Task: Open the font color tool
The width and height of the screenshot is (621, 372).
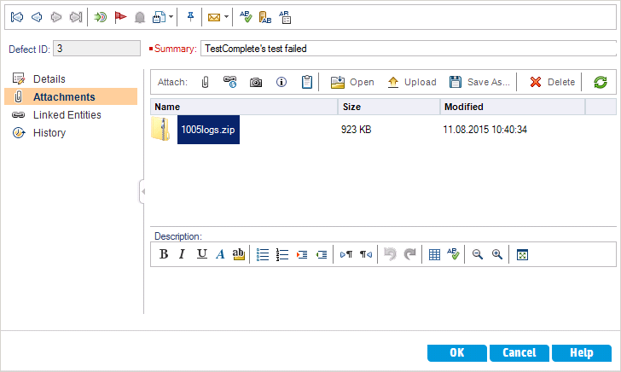Action: 220,254
